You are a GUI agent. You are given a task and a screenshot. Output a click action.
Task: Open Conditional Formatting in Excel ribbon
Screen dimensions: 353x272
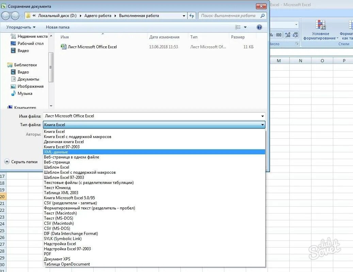[321, 30]
